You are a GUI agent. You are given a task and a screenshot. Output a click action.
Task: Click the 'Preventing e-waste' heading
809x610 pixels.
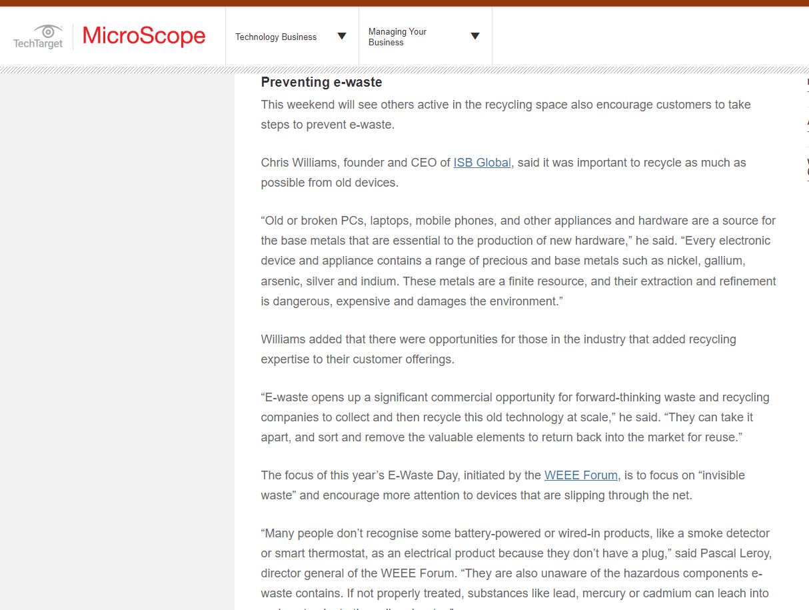tap(321, 82)
